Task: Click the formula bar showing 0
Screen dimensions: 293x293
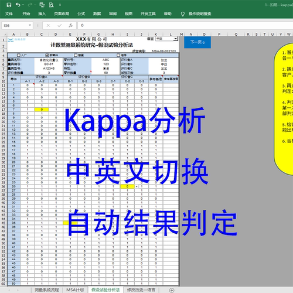Action: click(x=185, y=25)
